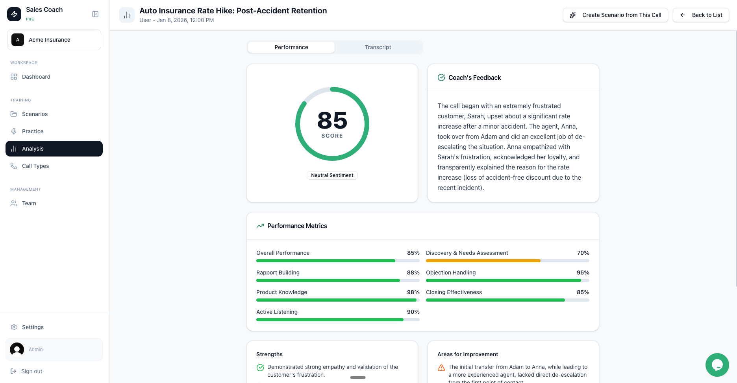The image size is (737, 383).
Task: Click the bar-chart icon beside the call title
Action: pyautogui.click(x=126, y=15)
